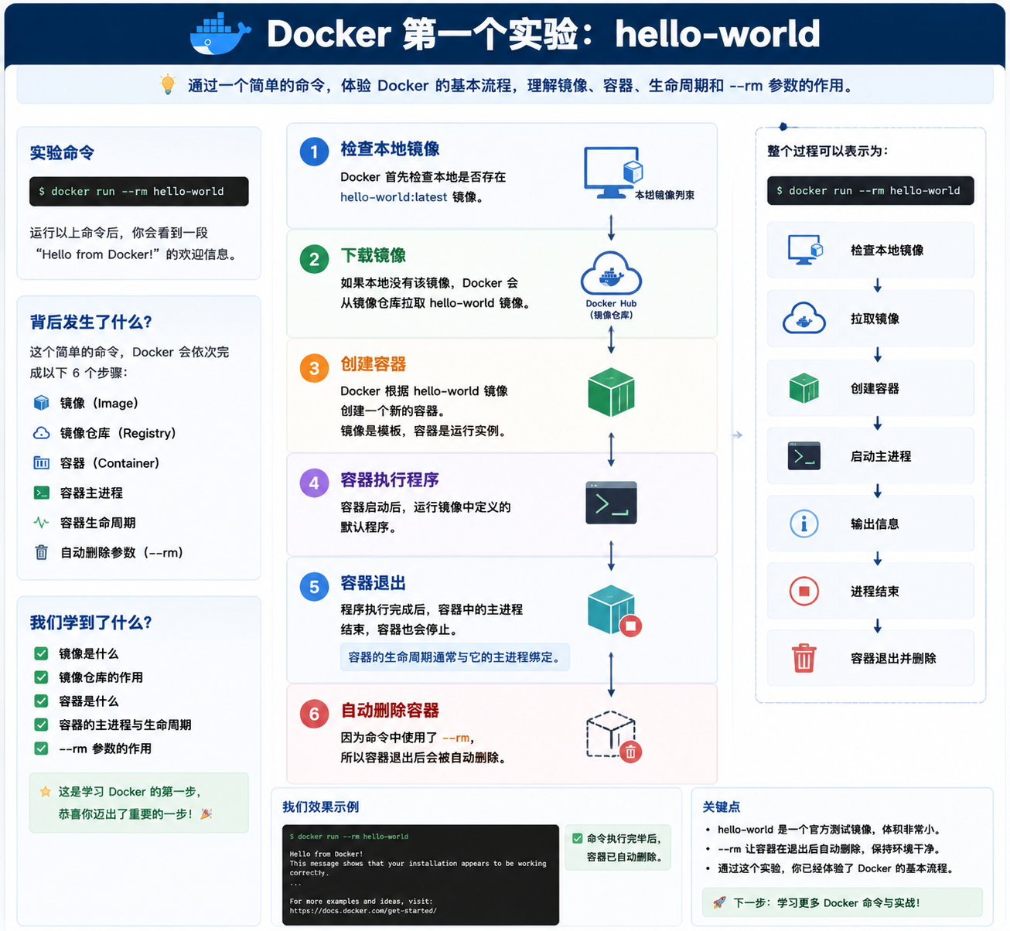This screenshot has width=1010, height=931.
Task: Click the command block under 整个过程可以表示为
Action: pyautogui.click(x=871, y=190)
